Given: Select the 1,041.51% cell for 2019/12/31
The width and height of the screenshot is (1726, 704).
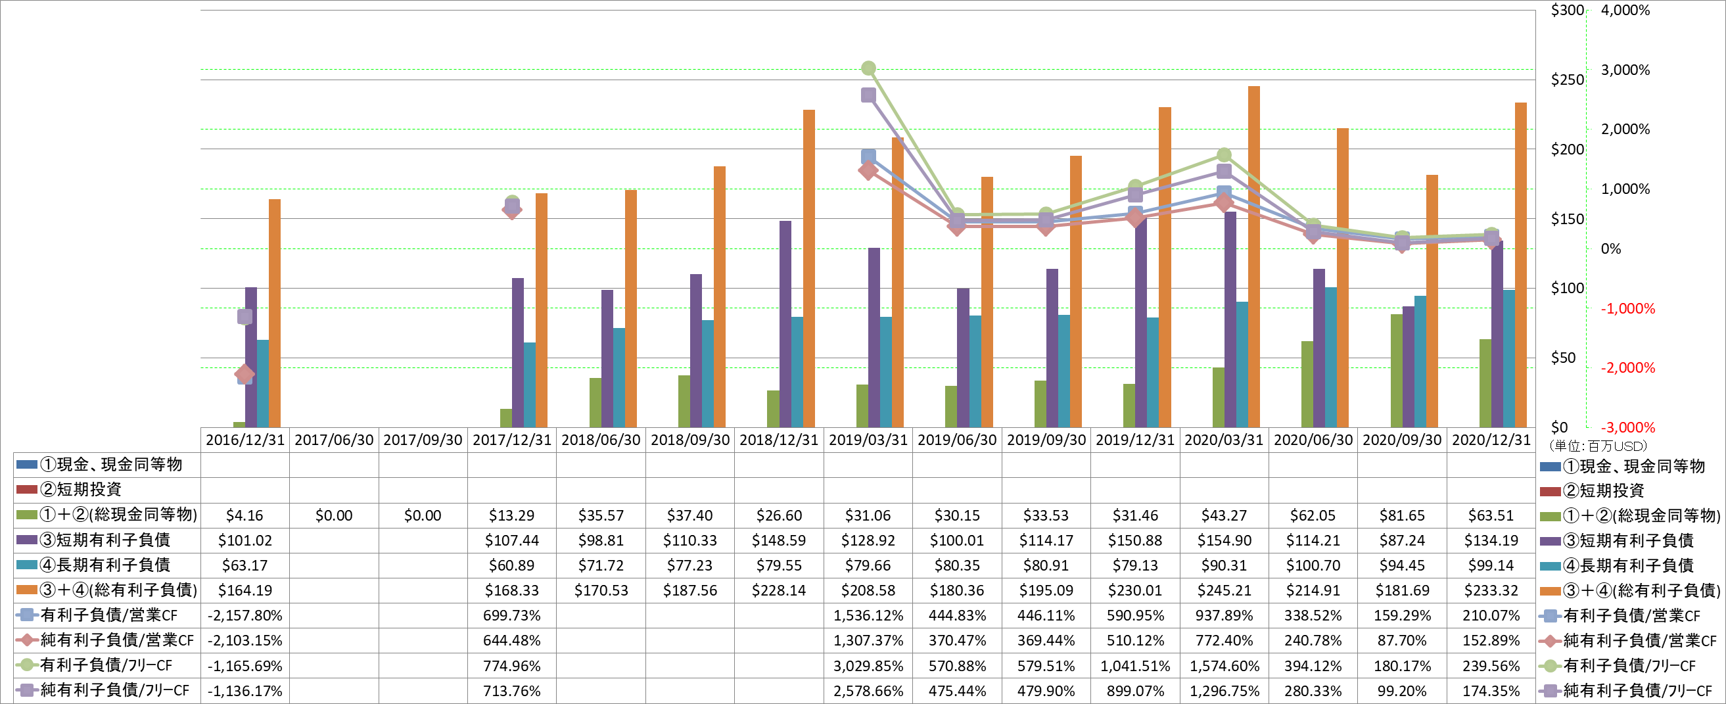Looking at the screenshot, I should pyautogui.click(x=1135, y=666).
